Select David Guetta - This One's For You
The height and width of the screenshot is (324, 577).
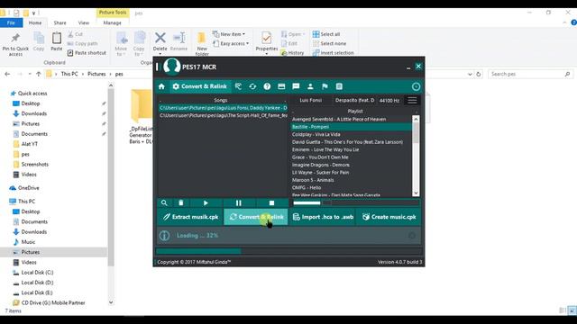(347, 142)
